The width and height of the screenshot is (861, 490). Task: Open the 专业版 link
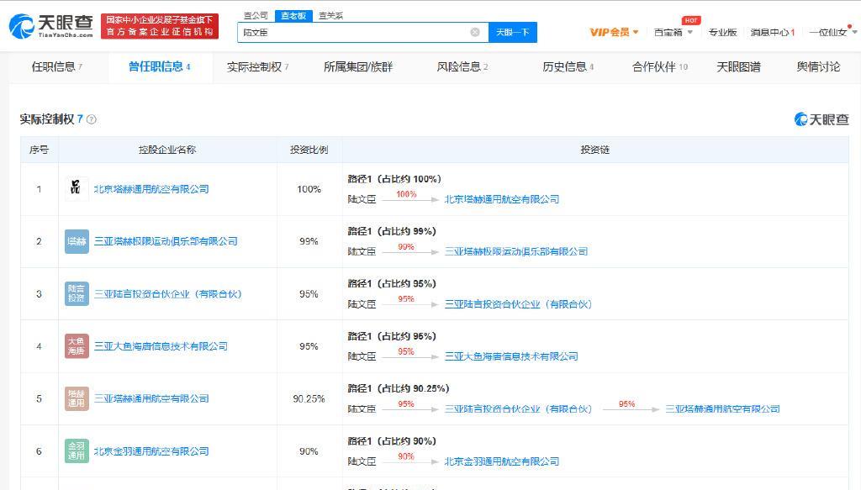click(x=722, y=33)
